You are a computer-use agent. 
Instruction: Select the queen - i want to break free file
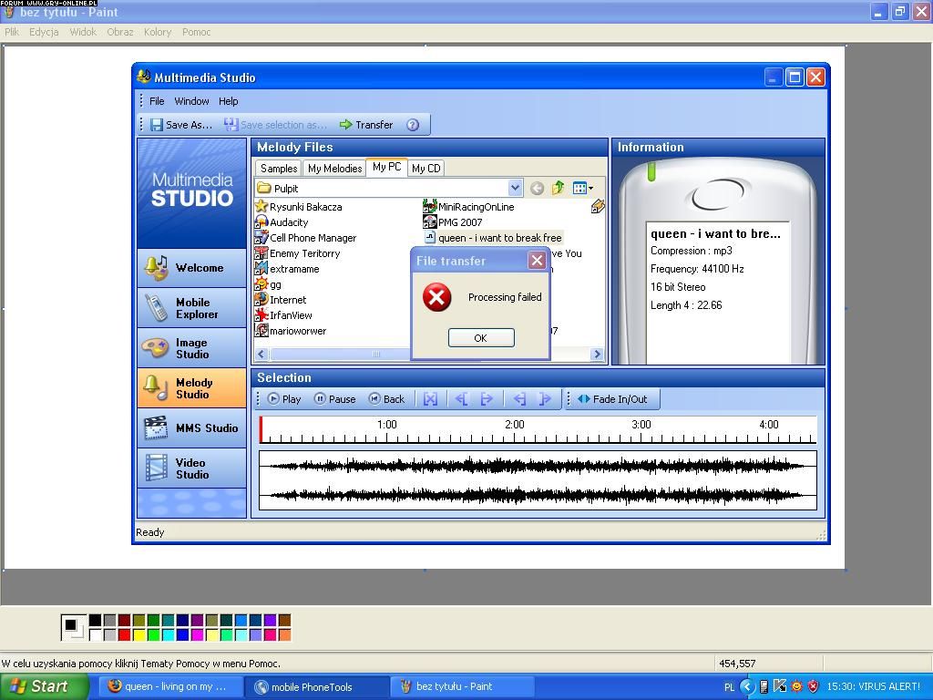click(493, 238)
